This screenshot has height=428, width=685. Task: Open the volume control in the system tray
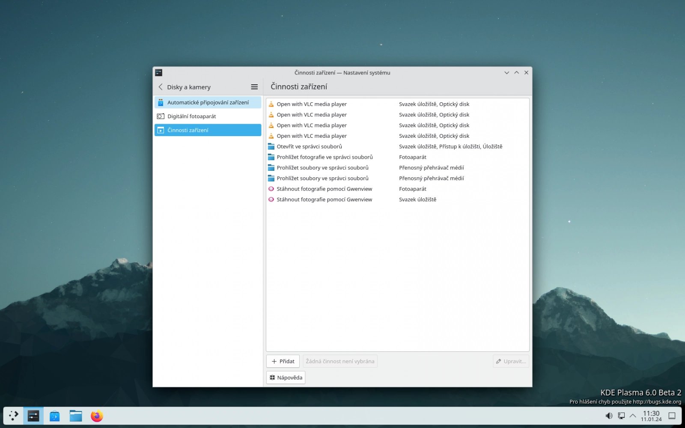[x=609, y=416]
